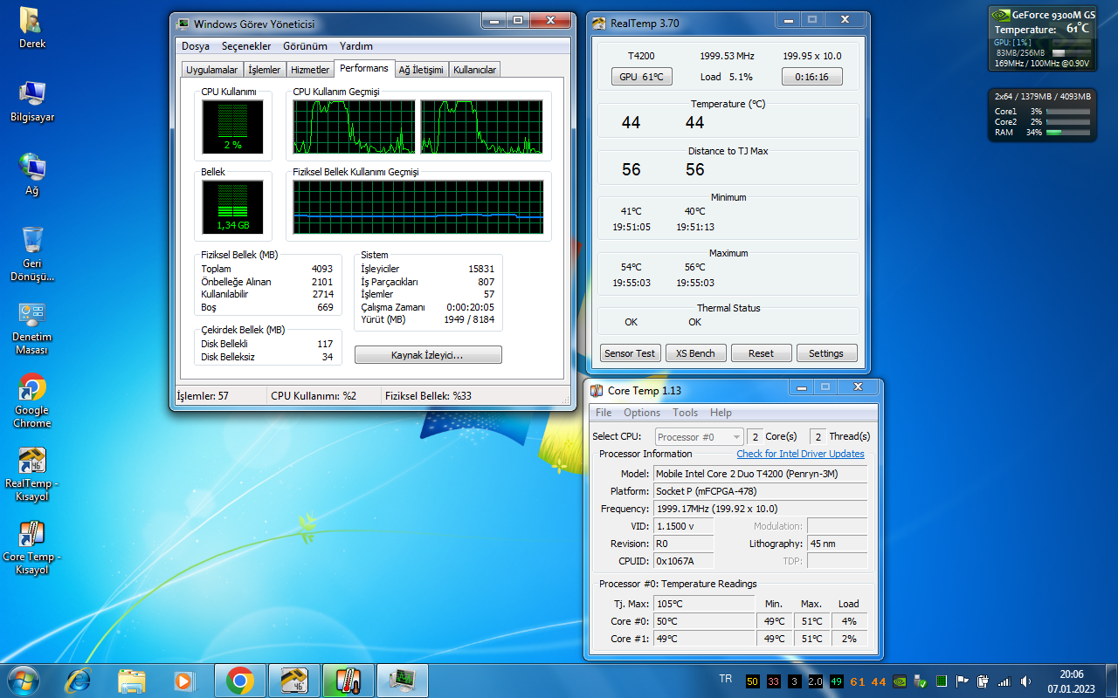The height and width of the screenshot is (698, 1118).
Task: Switch to Chrome in the taskbar
Action: [x=240, y=681]
